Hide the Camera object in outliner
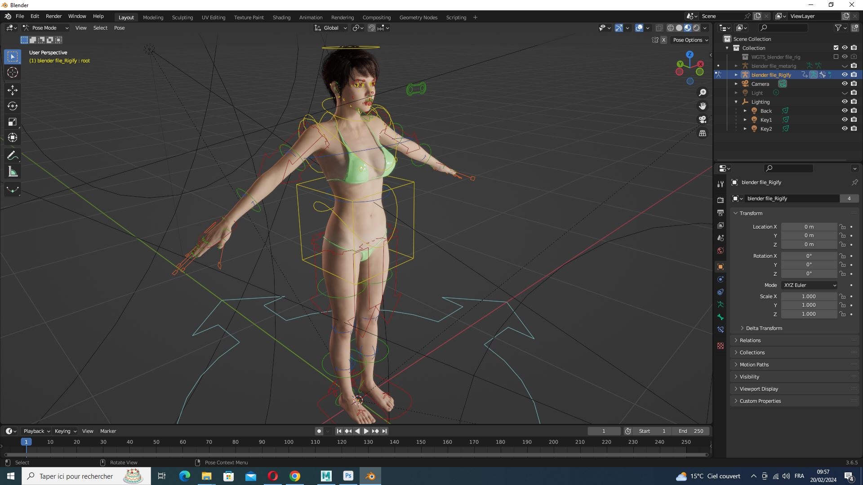Viewport: 863px width, 485px height. tap(845, 84)
